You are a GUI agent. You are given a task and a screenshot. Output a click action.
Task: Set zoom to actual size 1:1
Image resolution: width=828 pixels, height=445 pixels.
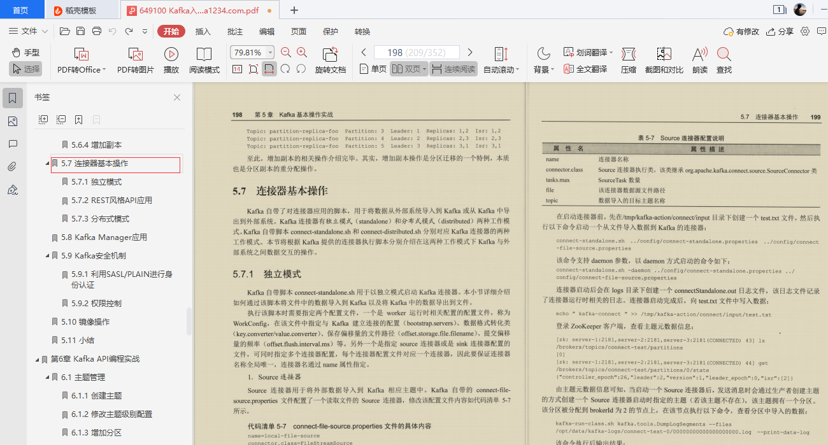(x=237, y=69)
